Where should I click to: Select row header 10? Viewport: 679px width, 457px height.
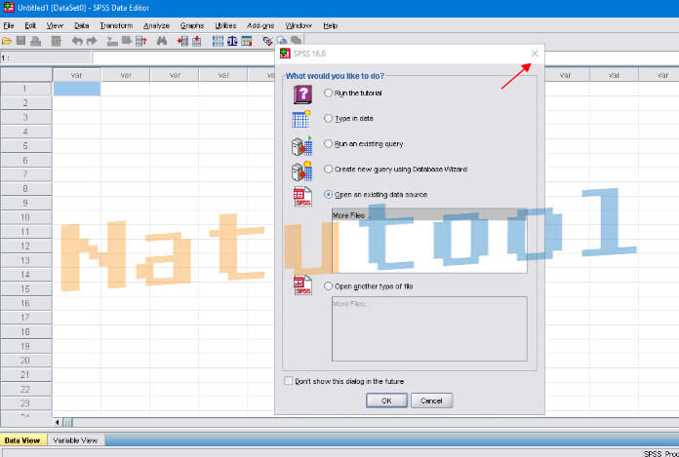point(26,217)
